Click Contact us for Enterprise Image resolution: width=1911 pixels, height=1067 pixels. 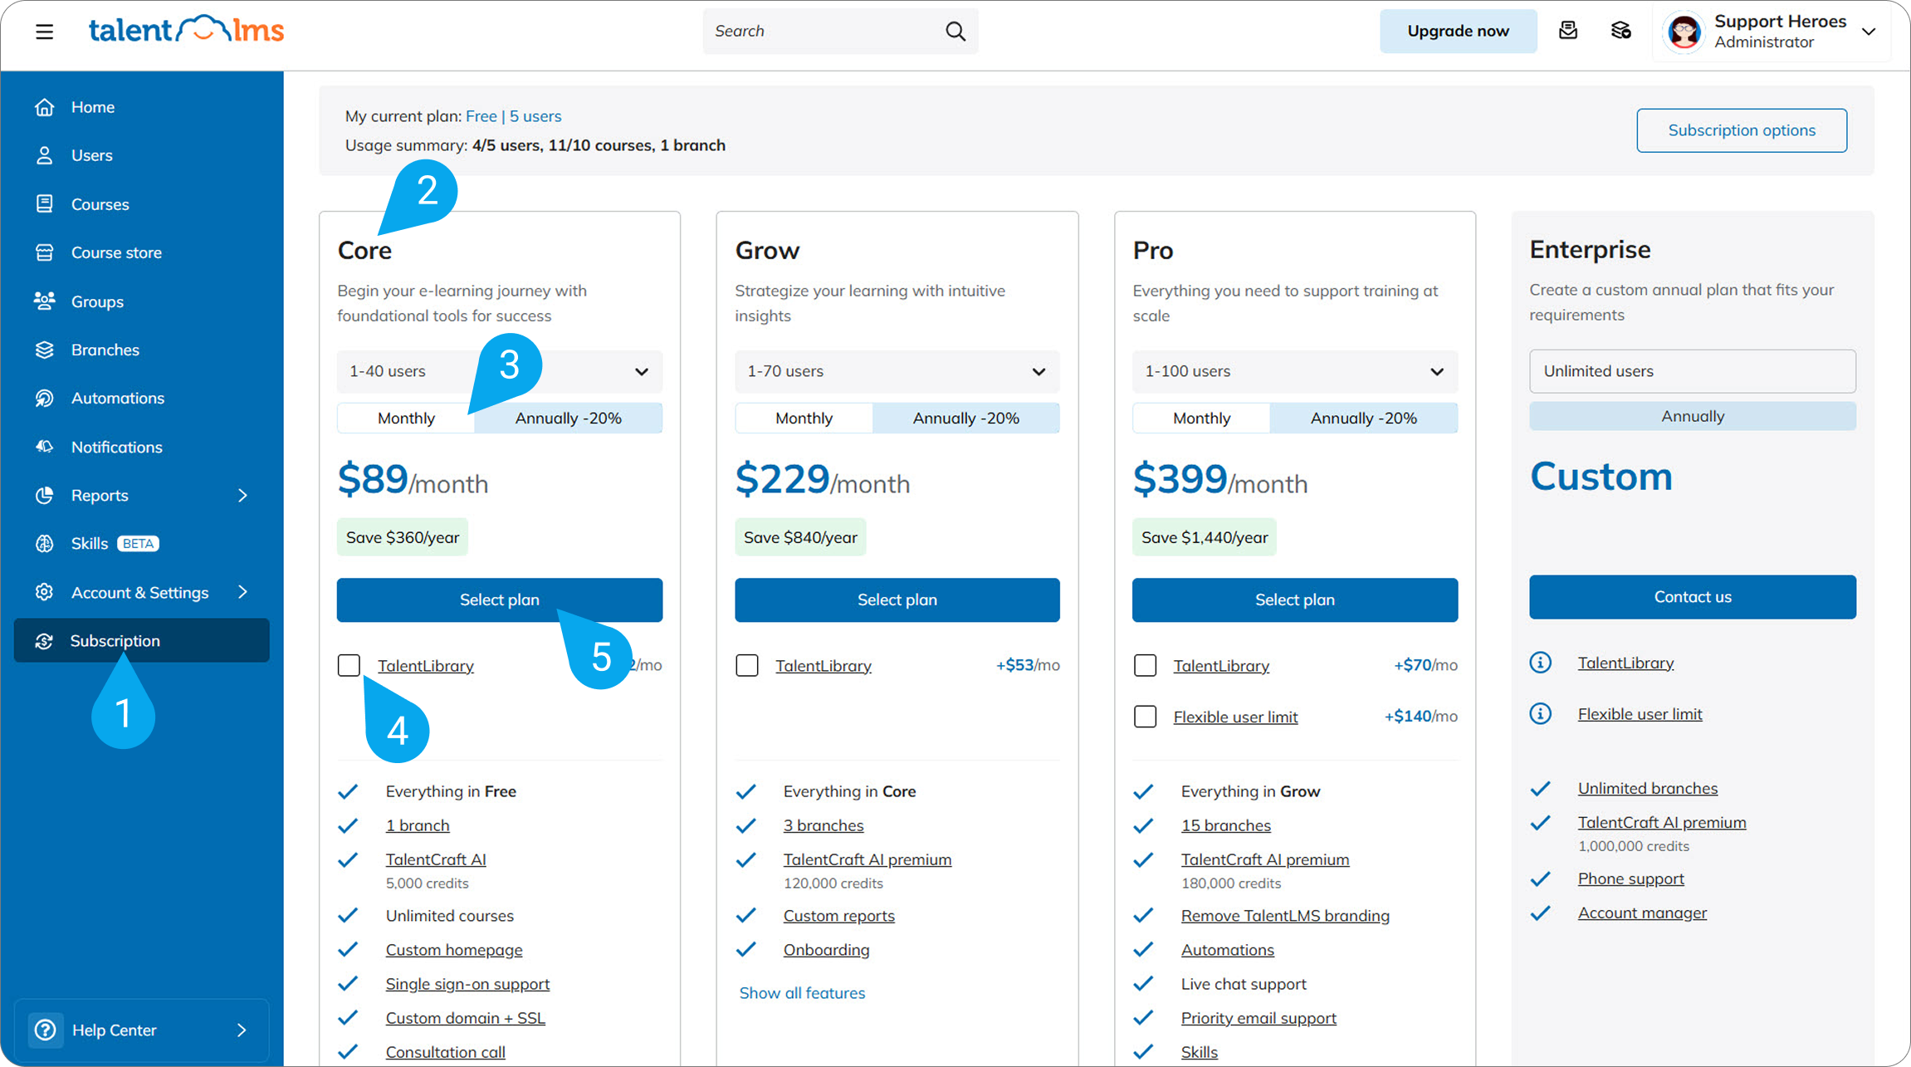click(1693, 597)
